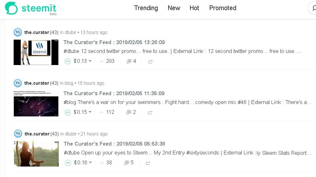Upvote the 13:26:09 Curator's Feed post
The image size is (316, 177).
tap(68, 61)
